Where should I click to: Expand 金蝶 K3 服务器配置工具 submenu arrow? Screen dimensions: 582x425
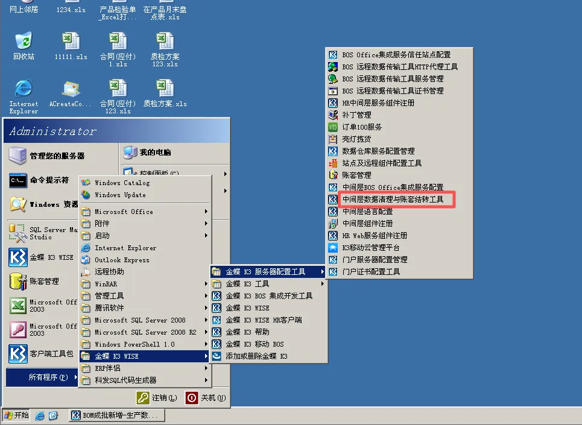[322, 272]
